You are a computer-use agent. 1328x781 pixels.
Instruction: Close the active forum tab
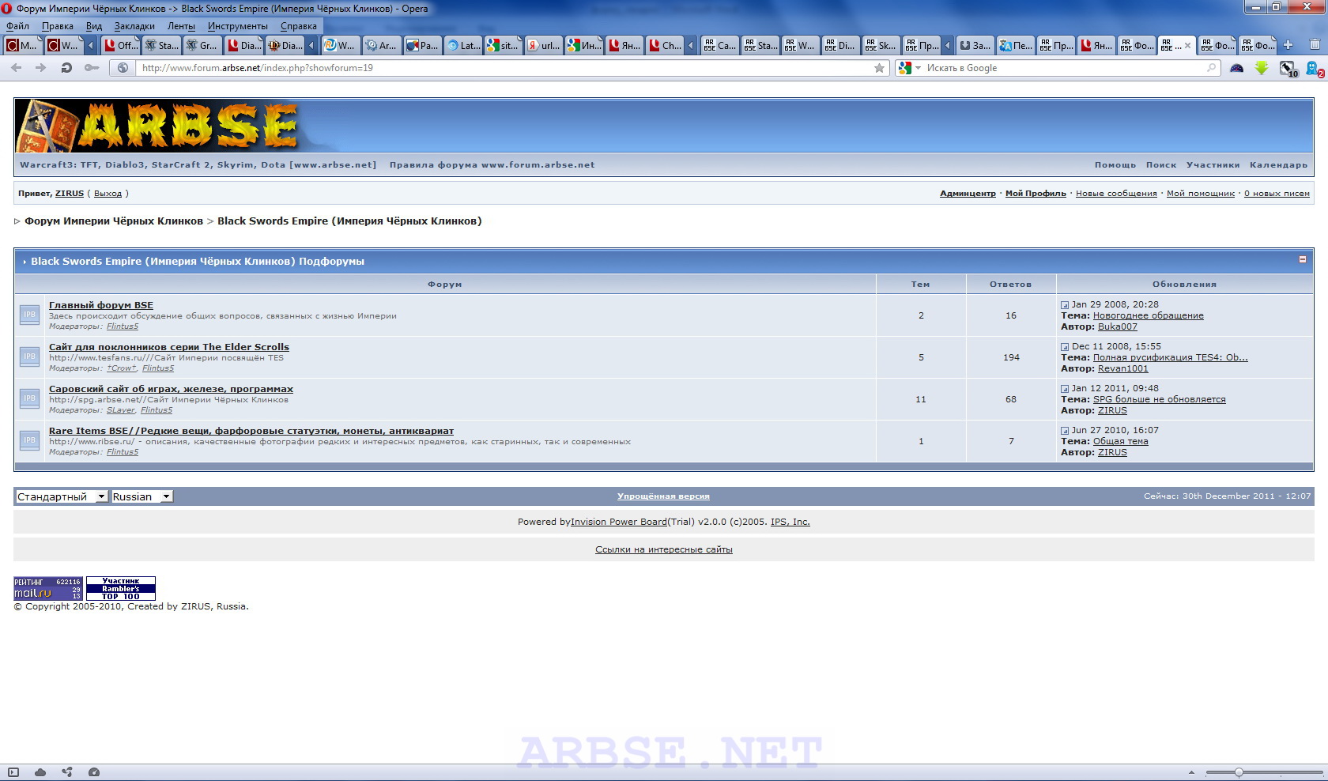point(1187,46)
